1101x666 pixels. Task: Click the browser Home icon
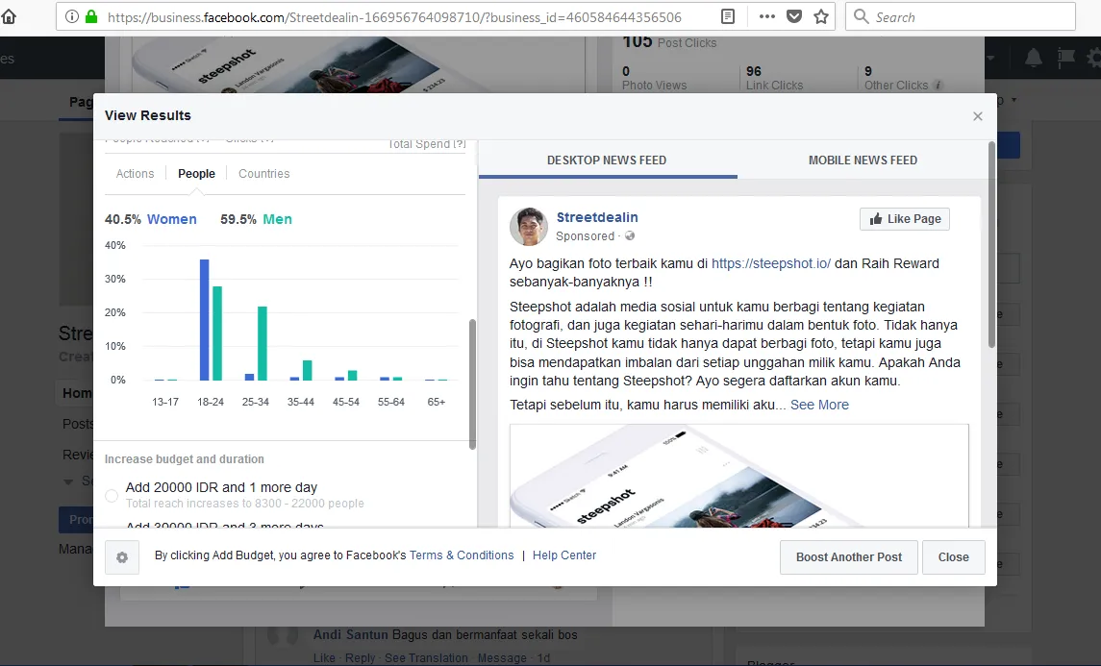point(9,16)
